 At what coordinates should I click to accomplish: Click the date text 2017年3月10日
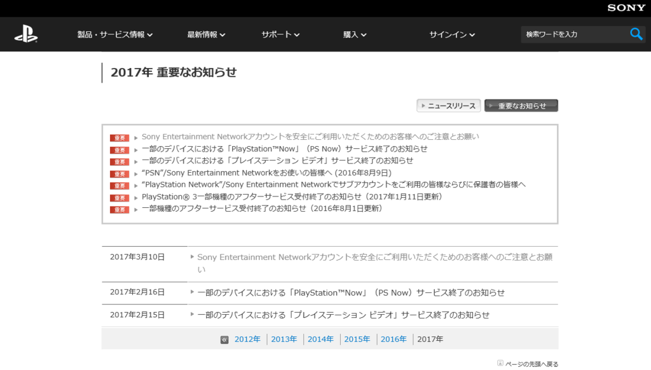[x=137, y=257]
